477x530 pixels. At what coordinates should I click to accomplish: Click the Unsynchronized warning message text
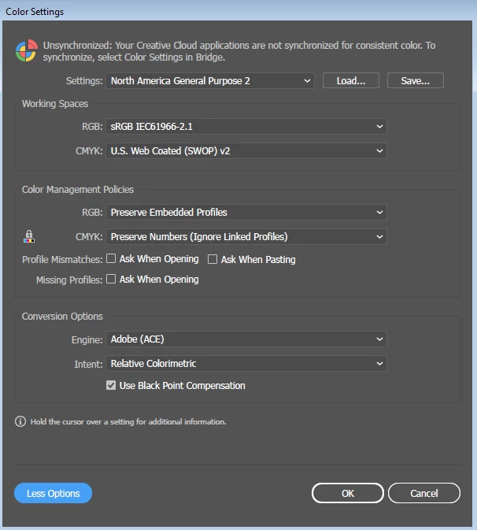(239, 51)
